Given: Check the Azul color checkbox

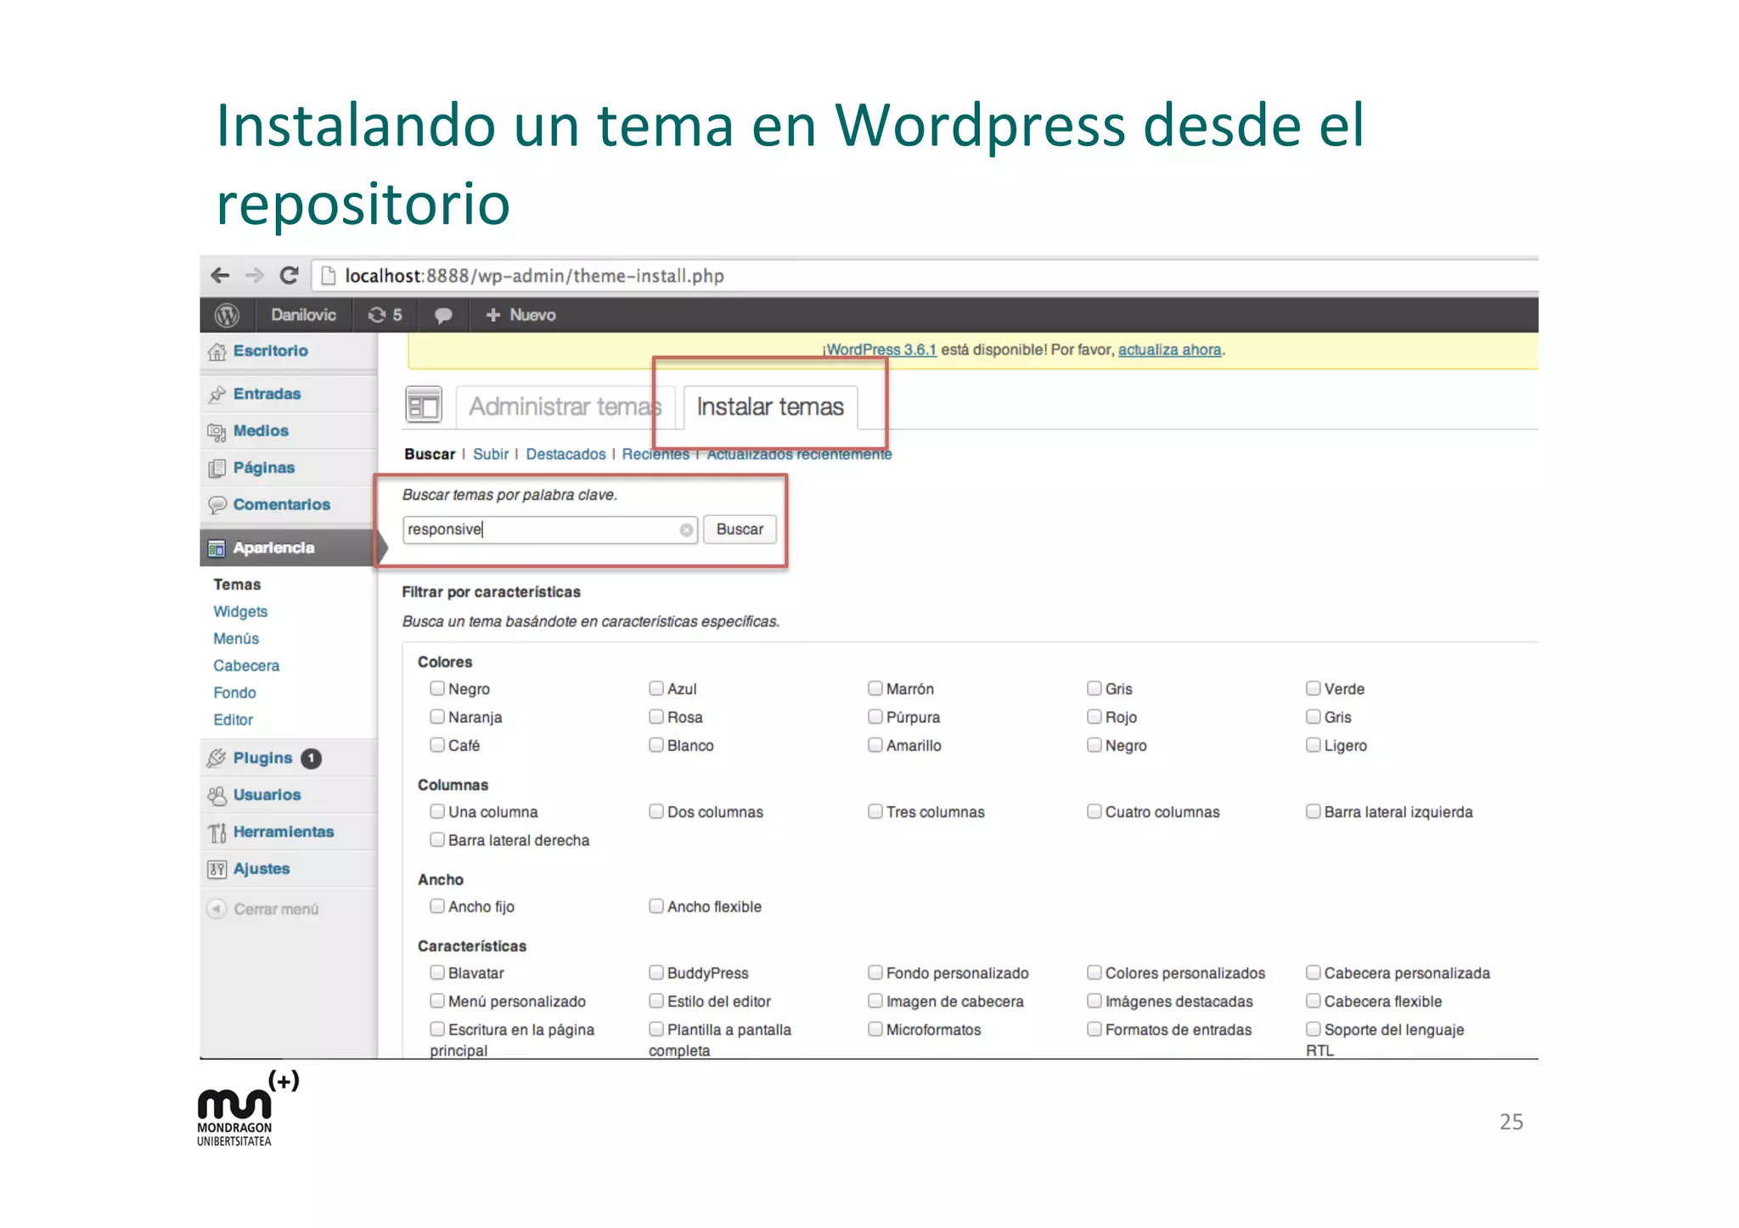Looking at the screenshot, I should 656,688.
